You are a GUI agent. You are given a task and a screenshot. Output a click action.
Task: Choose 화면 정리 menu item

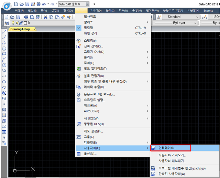113,33
